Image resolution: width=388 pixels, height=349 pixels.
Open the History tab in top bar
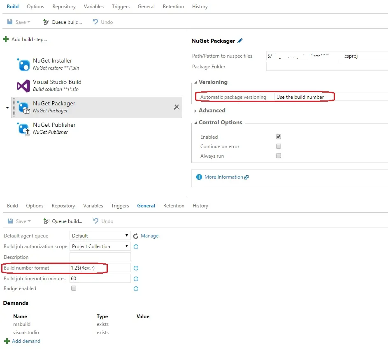point(200,7)
